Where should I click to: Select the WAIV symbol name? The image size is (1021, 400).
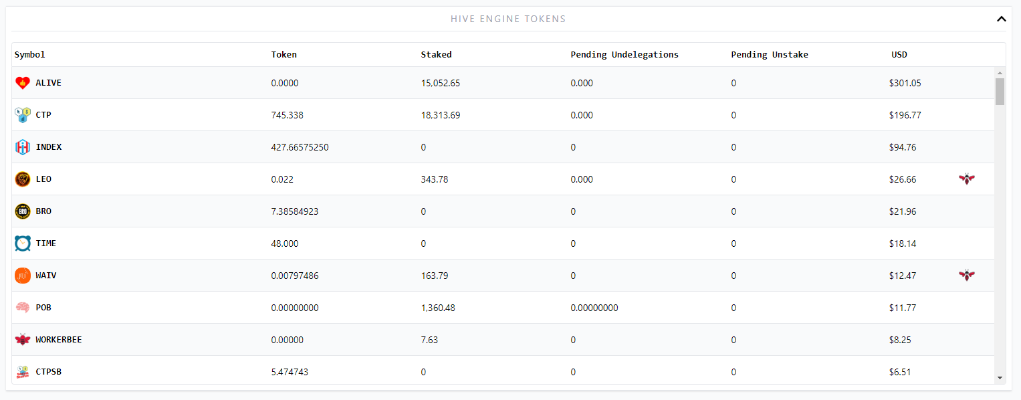[x=46, y=276]
